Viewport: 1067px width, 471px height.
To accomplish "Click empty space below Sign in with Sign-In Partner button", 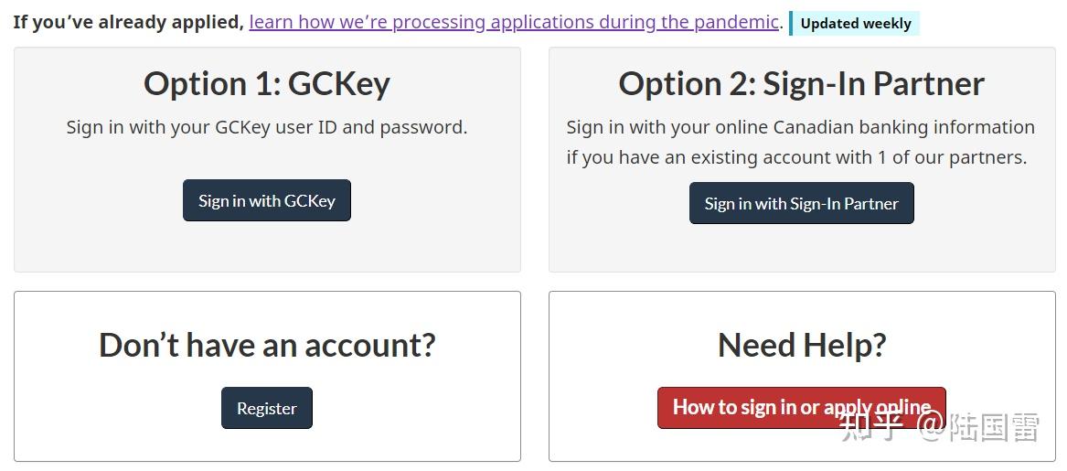I will tap(801, 249).
